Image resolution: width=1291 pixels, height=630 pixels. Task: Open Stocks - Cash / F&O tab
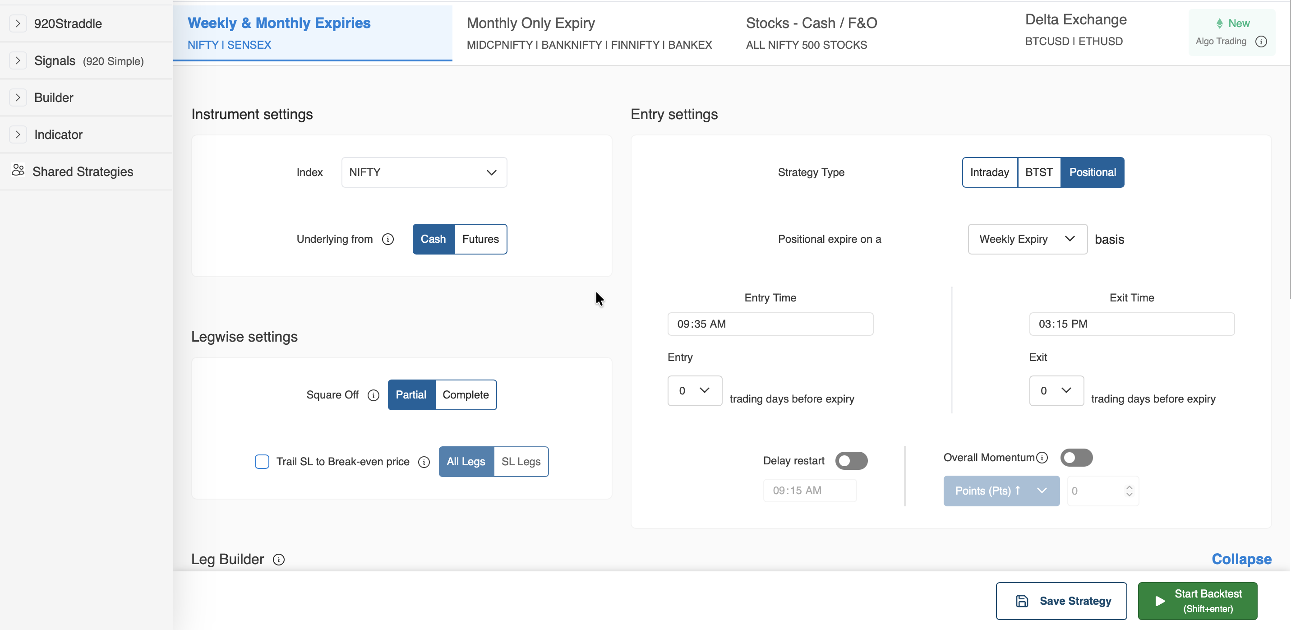811,33
